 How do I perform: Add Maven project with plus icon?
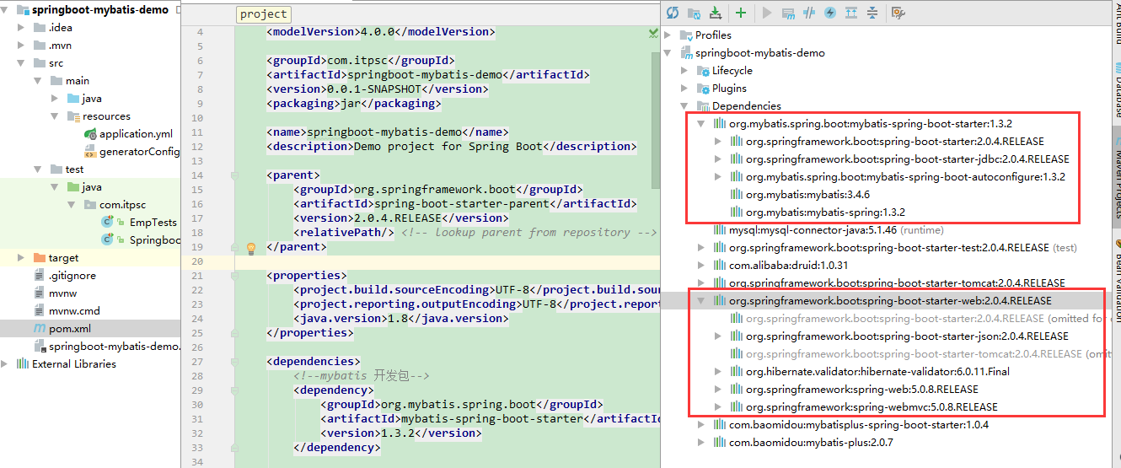(x=741, y=13)
